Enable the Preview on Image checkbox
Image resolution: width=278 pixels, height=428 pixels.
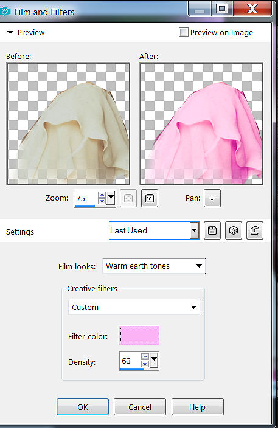(x=183, y=32)
